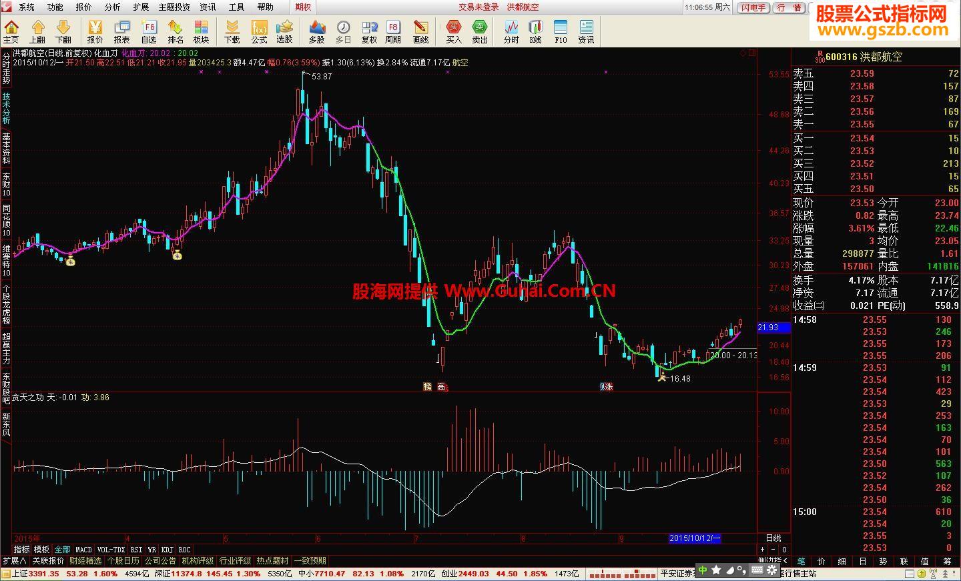
Task: Select the 东财10 sidebar tab
Action: [x=6, y=185]
